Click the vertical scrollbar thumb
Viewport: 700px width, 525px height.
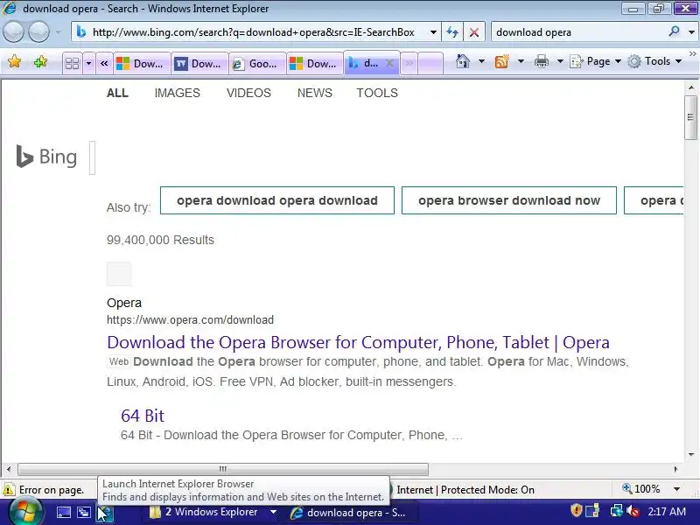coord(690,117)
